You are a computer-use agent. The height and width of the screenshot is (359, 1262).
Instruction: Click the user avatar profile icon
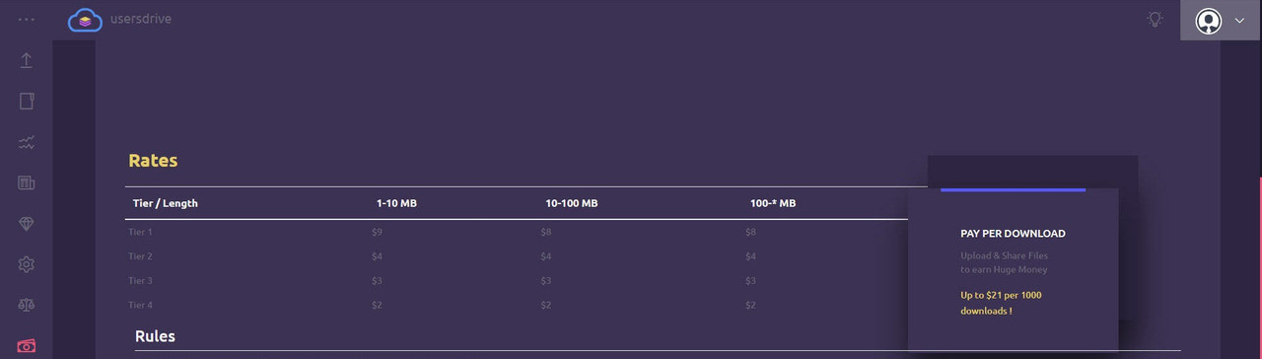[1209, 21]
